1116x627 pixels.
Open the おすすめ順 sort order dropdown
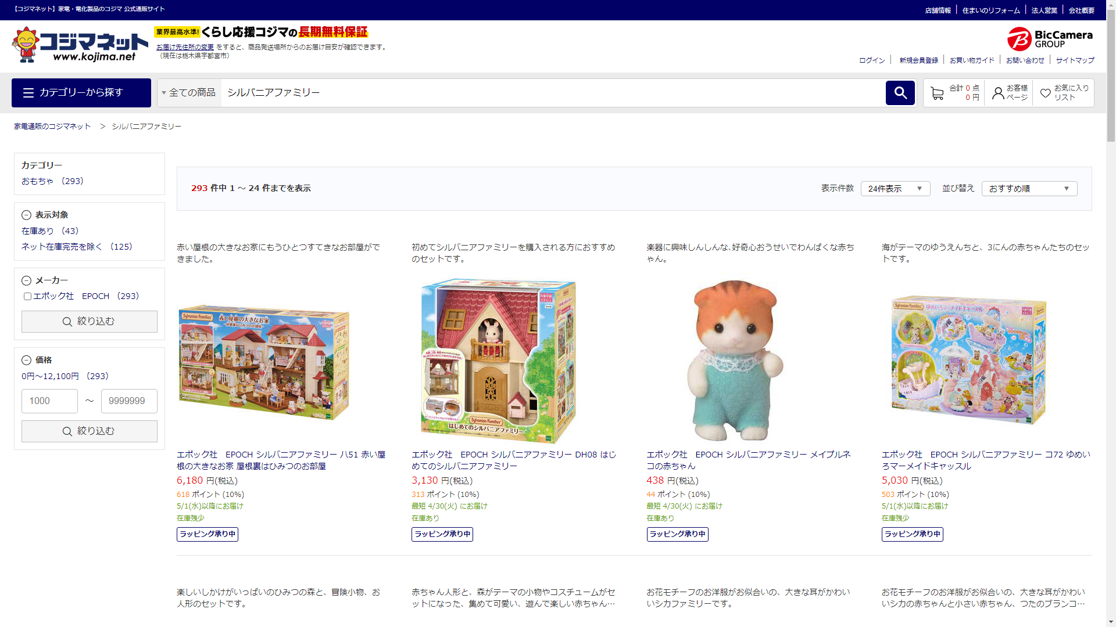[x=1029, y=189]
